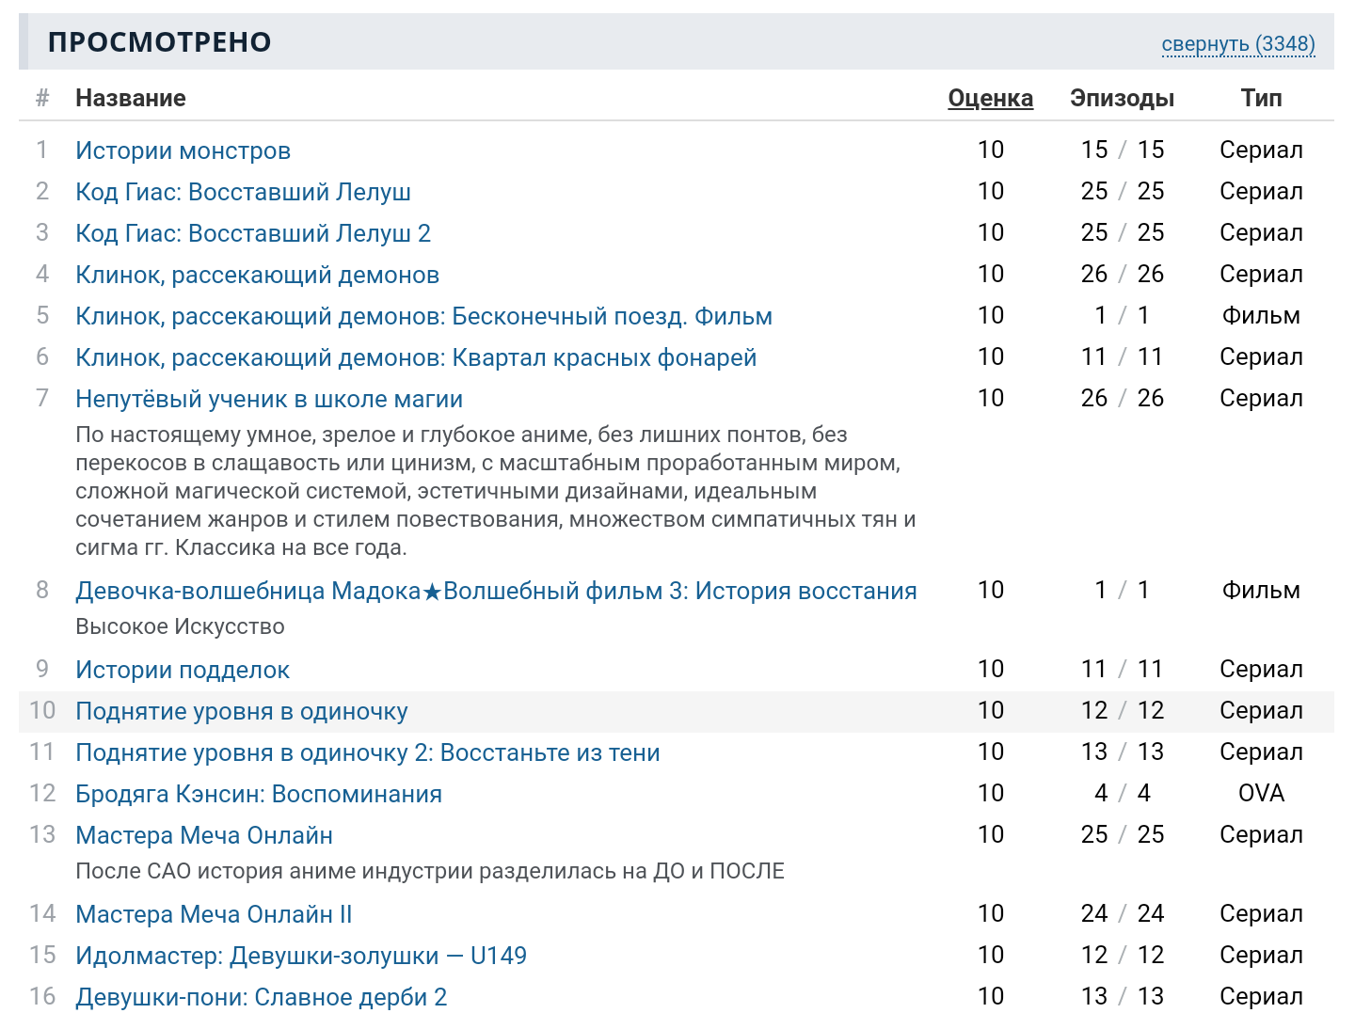Screen dimensions: 1355x1013
Task: Open 'Код Гиас: Восставший Лелуш' entry in row 2
Action: tap(243, 192)
